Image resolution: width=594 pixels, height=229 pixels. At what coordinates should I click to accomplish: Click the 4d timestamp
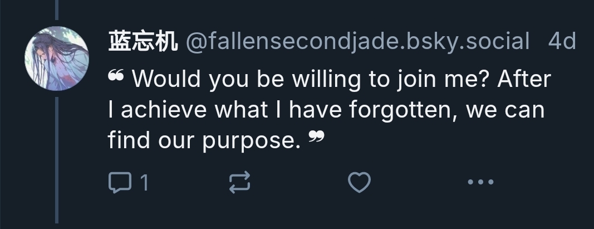(562, 42)
